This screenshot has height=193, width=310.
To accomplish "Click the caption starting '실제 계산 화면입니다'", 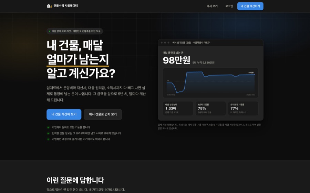I will pos(209,127).
